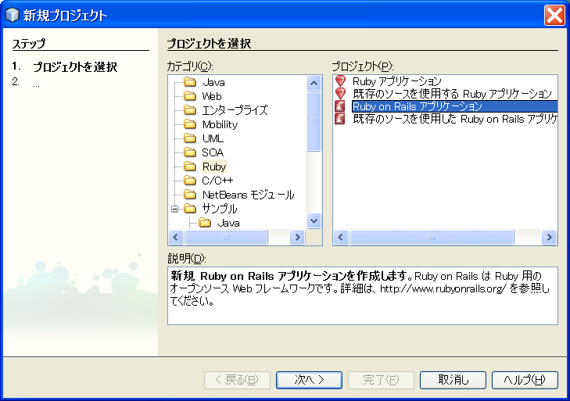The width and height of the screenshot is (570, 401).
Task: Select the Web category label
Action: click(x=212, y=96)
